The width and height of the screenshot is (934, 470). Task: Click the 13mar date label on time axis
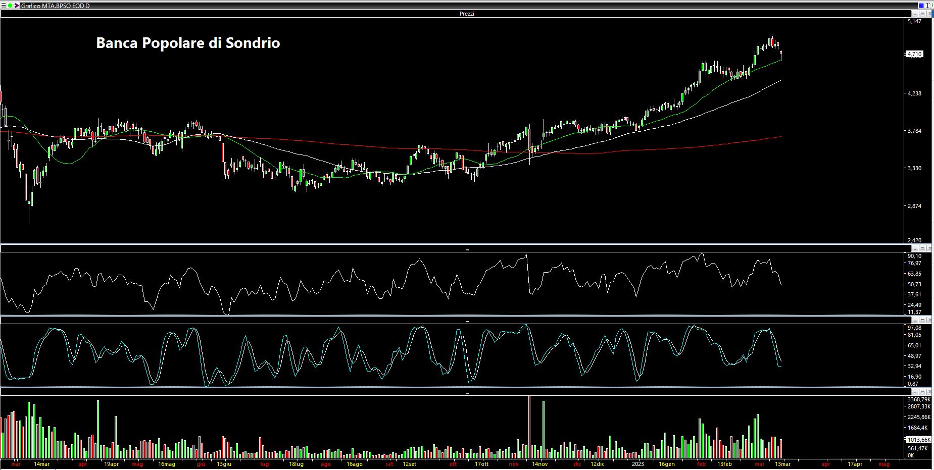coord(782,464)
